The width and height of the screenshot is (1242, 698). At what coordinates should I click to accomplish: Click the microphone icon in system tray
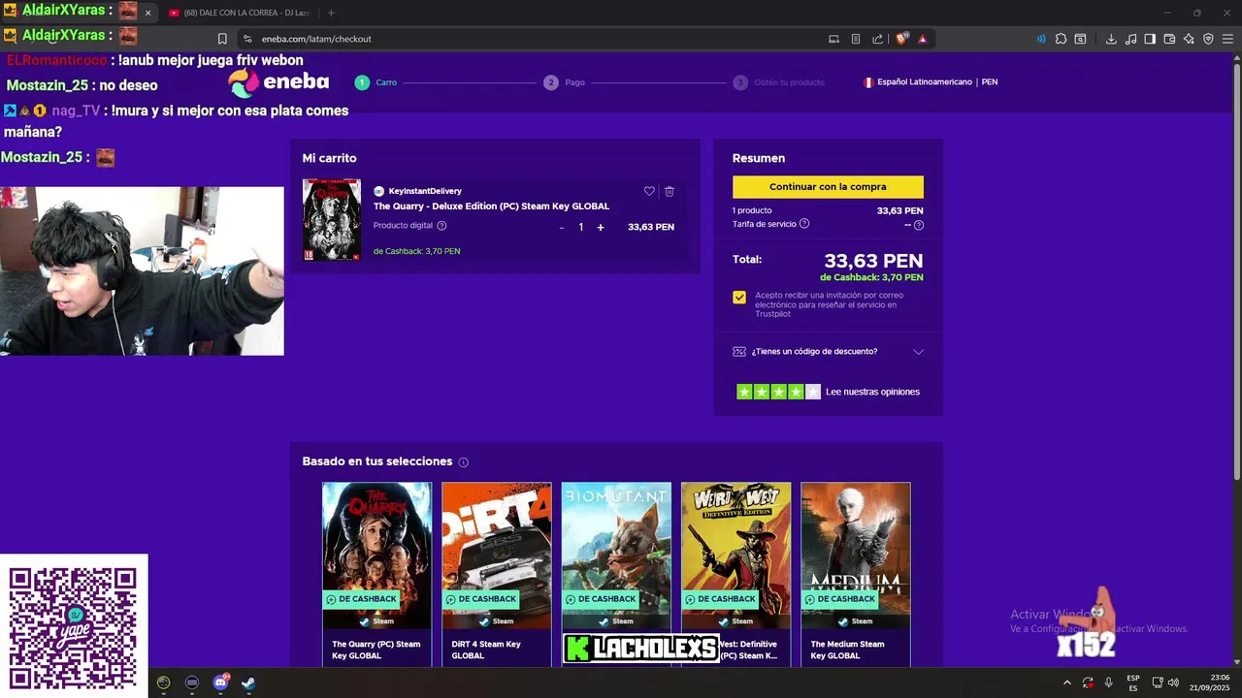(1108, 682)
